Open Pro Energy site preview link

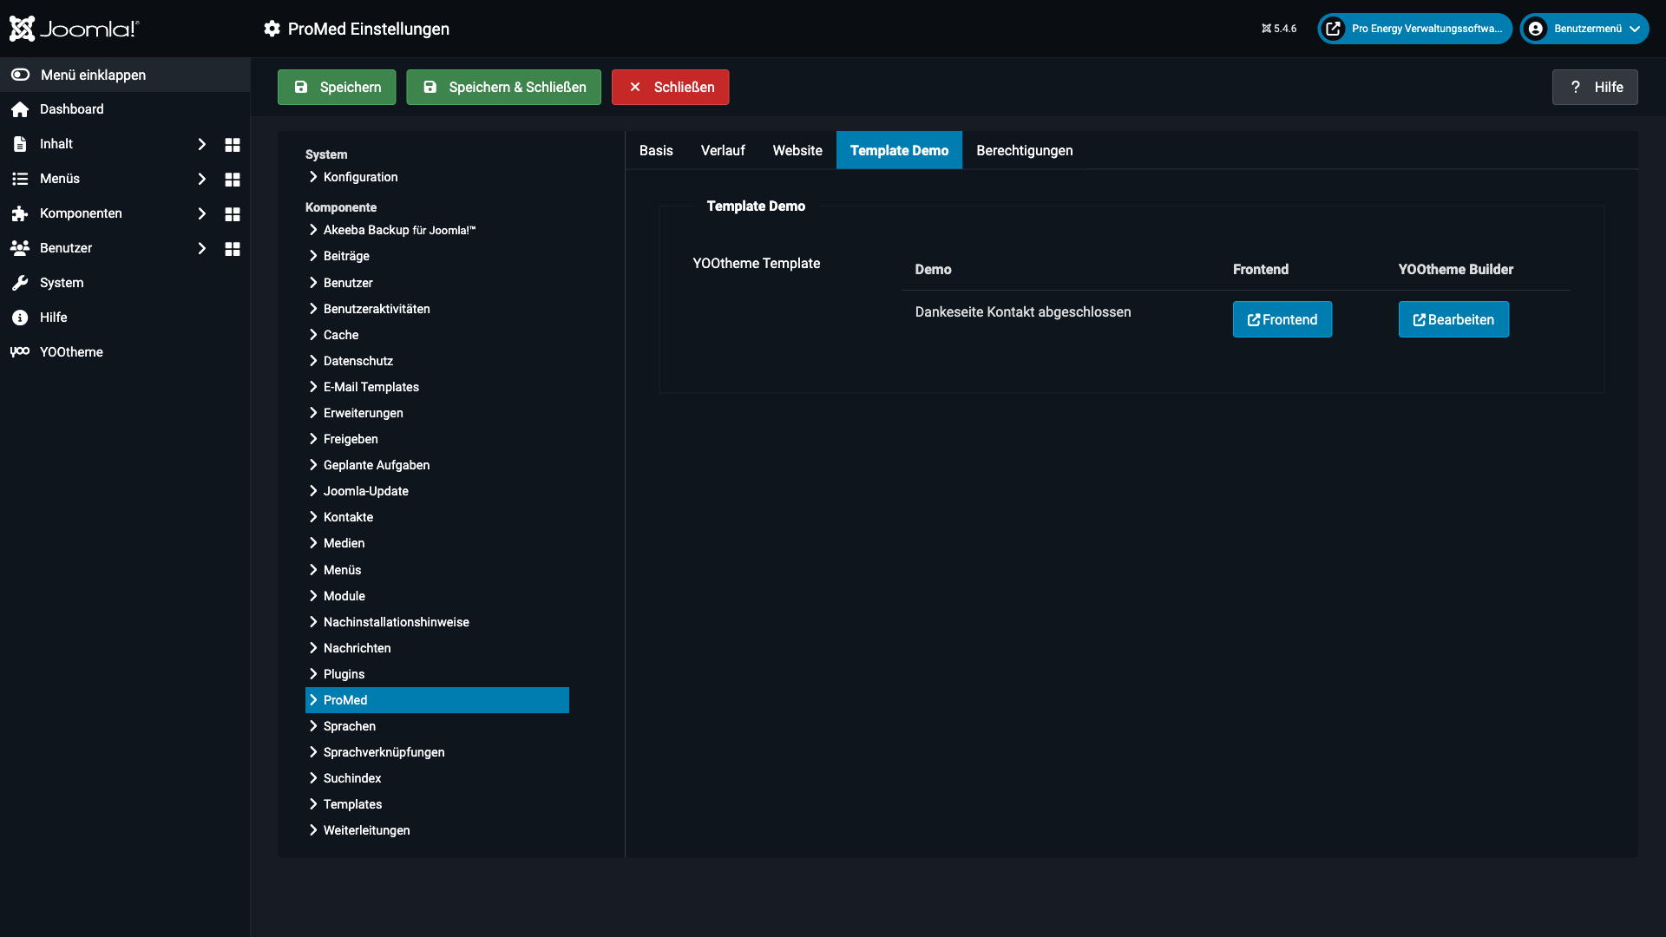coord(1415,29)
